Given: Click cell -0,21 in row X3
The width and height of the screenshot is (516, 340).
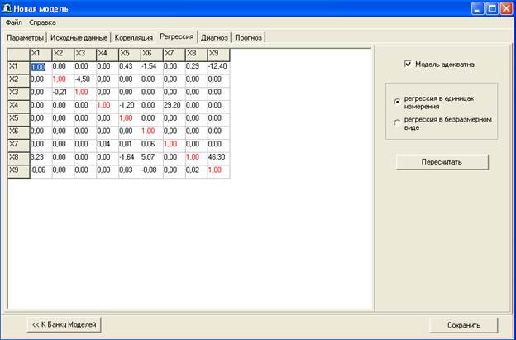Looking at the screenshot, I should point(63,94).
